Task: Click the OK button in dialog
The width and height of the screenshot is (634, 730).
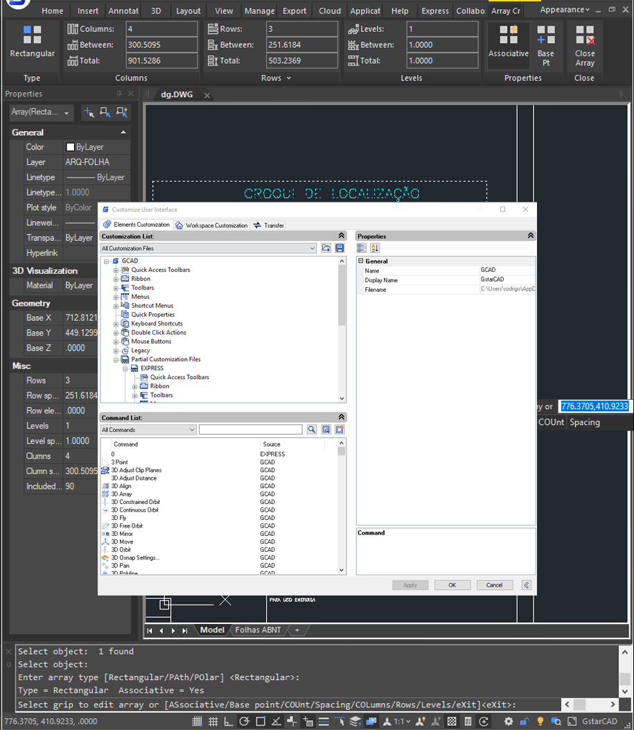Action: (452, 585)
